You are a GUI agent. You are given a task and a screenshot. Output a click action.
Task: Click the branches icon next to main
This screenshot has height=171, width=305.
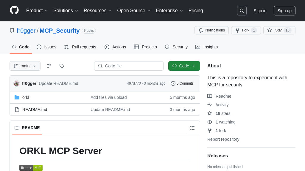[x=49, y=66]
